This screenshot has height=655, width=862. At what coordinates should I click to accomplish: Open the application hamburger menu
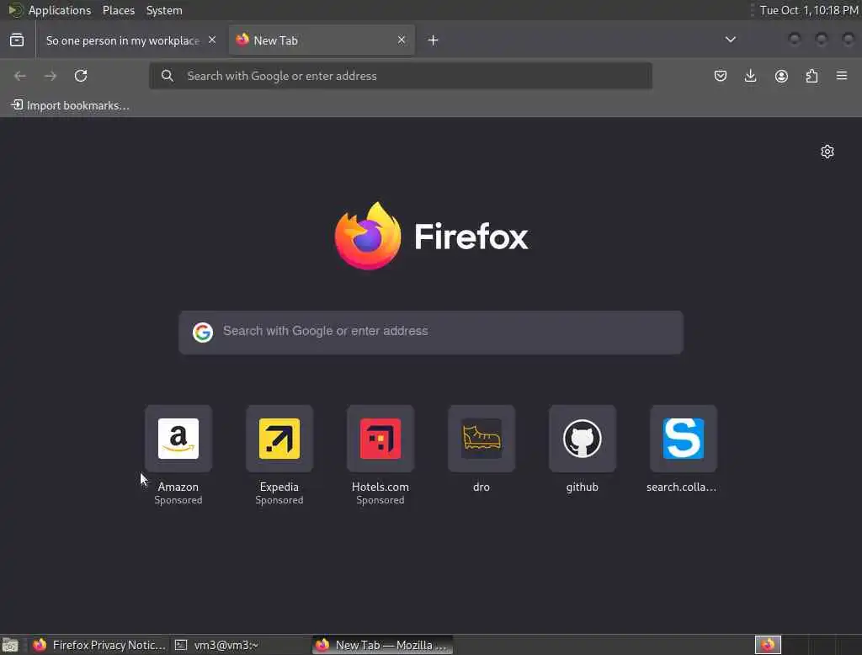click(842, 76)
